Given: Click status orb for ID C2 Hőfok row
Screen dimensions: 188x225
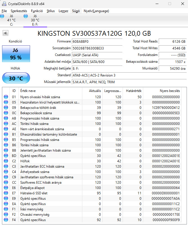Looking at the screenshot, I should tap(6, 161).
